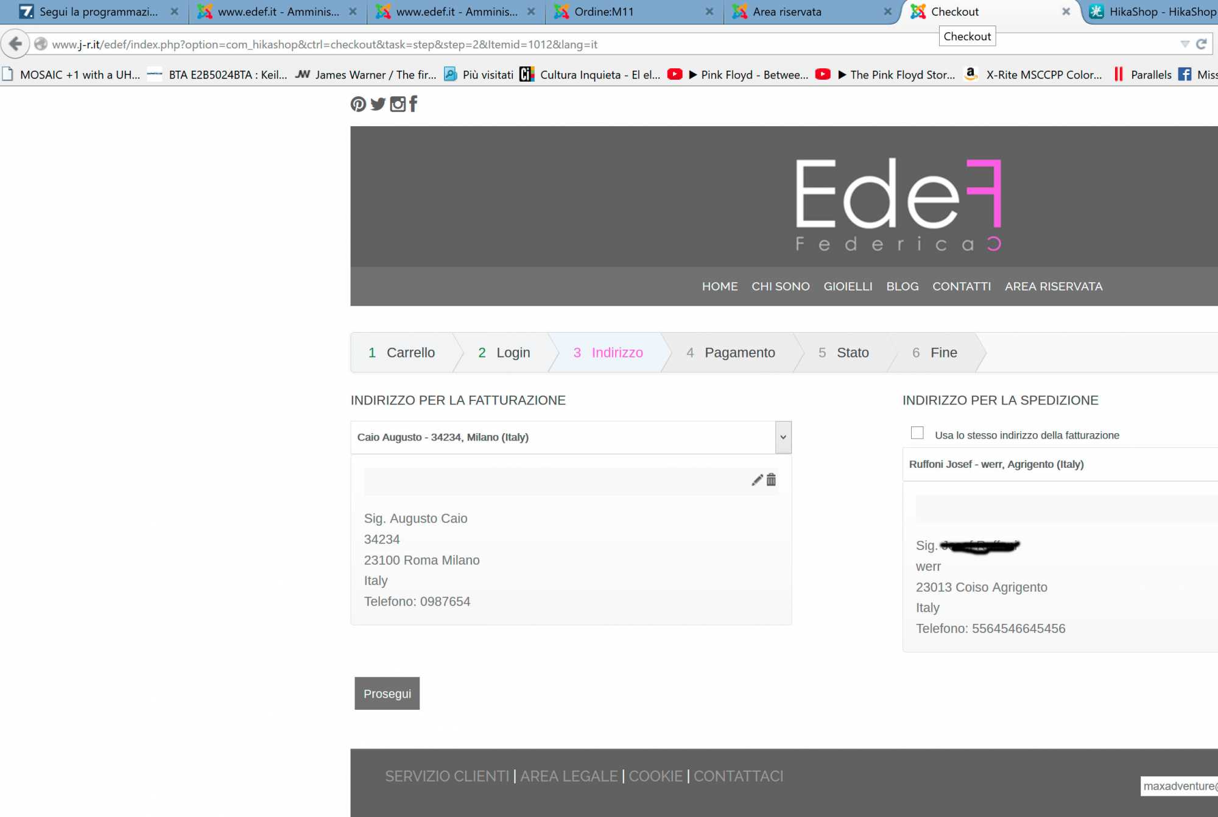Click the Pinterest social icon
Image resolution: width=1218 pixels, height=817 pixels.
pyautogui.click(x=358, y=104)
